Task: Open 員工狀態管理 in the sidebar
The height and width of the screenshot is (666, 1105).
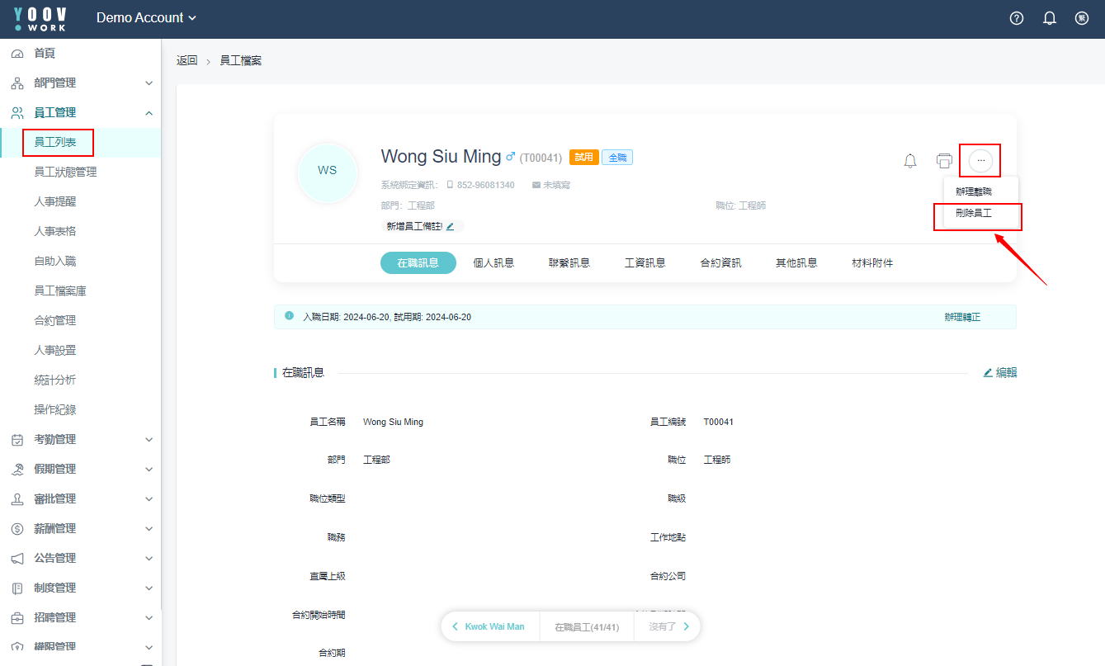Action: 65,172
